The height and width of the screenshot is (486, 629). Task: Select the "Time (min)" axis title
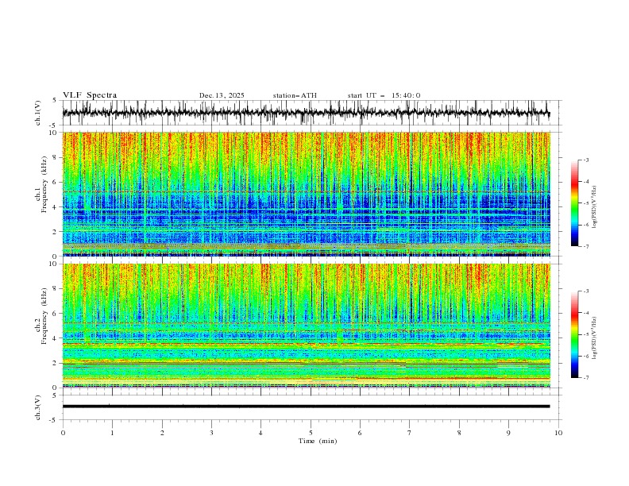[318, 441]
